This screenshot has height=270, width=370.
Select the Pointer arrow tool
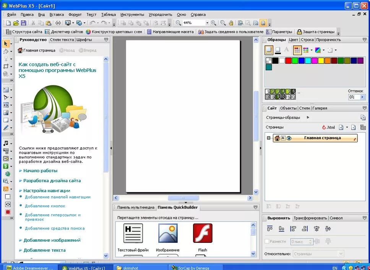click(6, 44)
